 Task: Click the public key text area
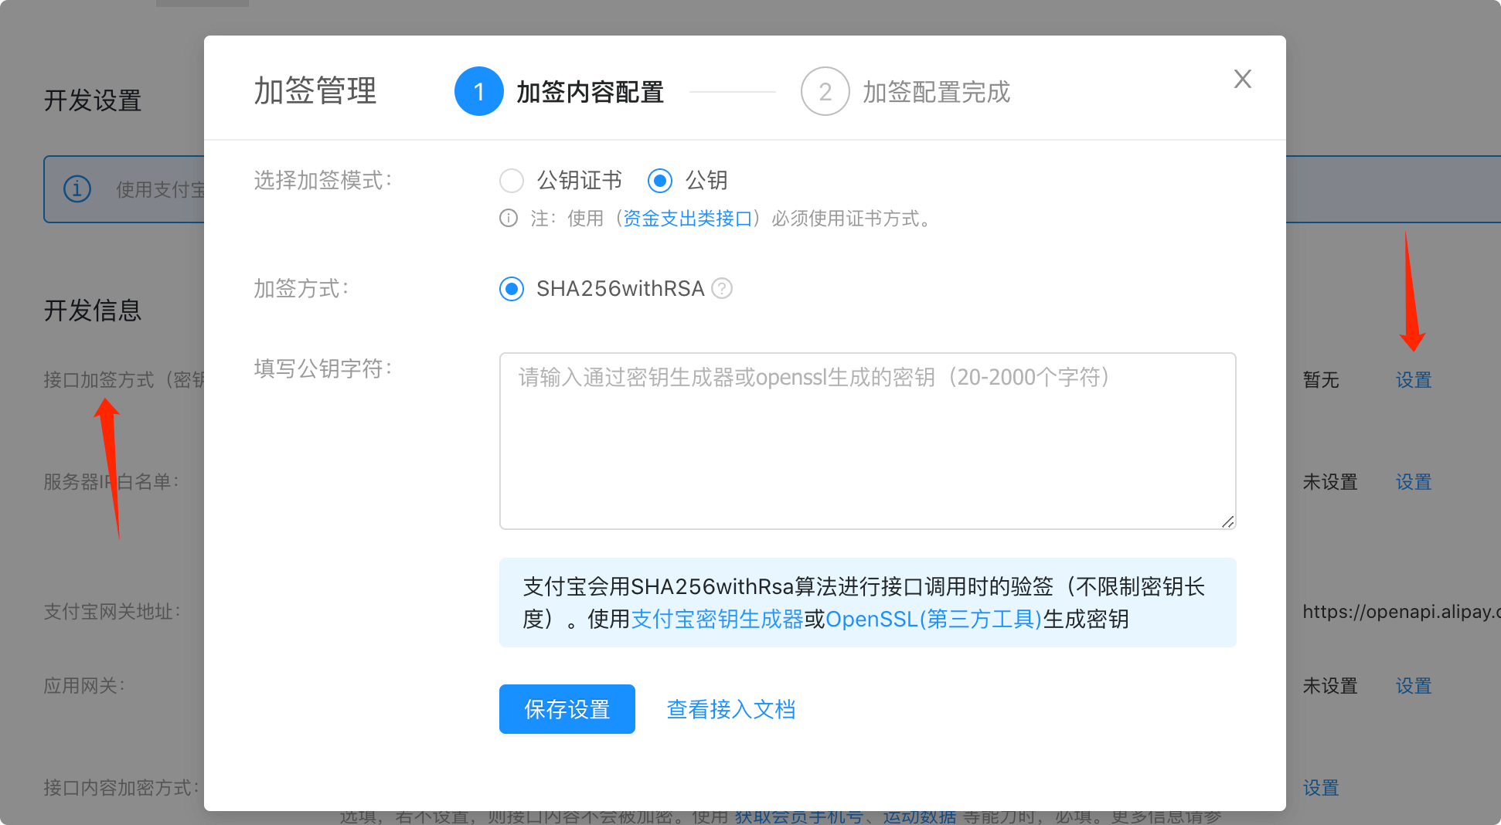click(x=867, y=440)
